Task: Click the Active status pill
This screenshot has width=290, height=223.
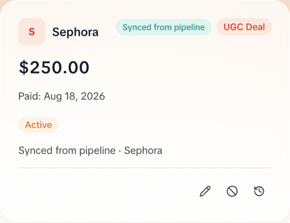Action: point(39,125)
